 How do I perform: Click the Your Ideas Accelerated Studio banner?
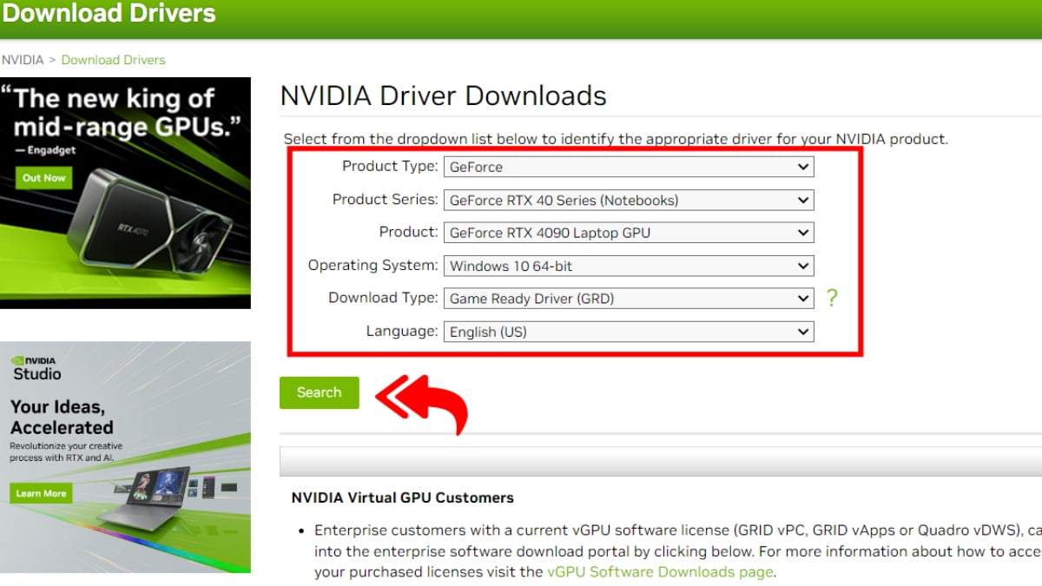pos(126,456)
